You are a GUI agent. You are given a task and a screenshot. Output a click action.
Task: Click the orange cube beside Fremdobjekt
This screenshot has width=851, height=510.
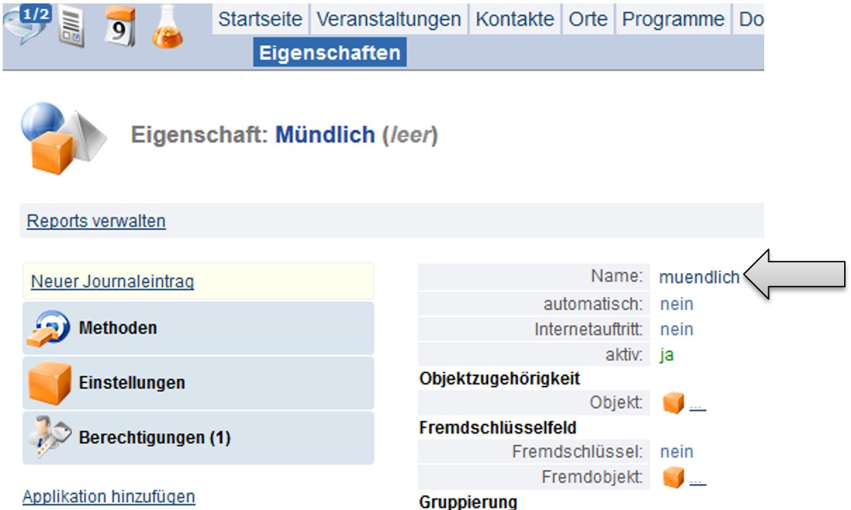coord(673,477)
